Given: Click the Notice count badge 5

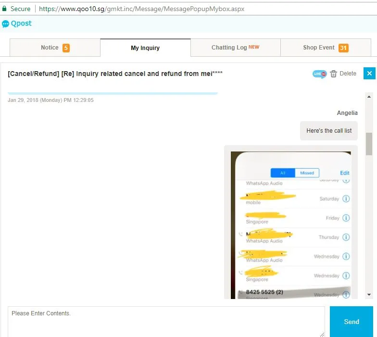Looking at the screenshot, I should point(66,48).
